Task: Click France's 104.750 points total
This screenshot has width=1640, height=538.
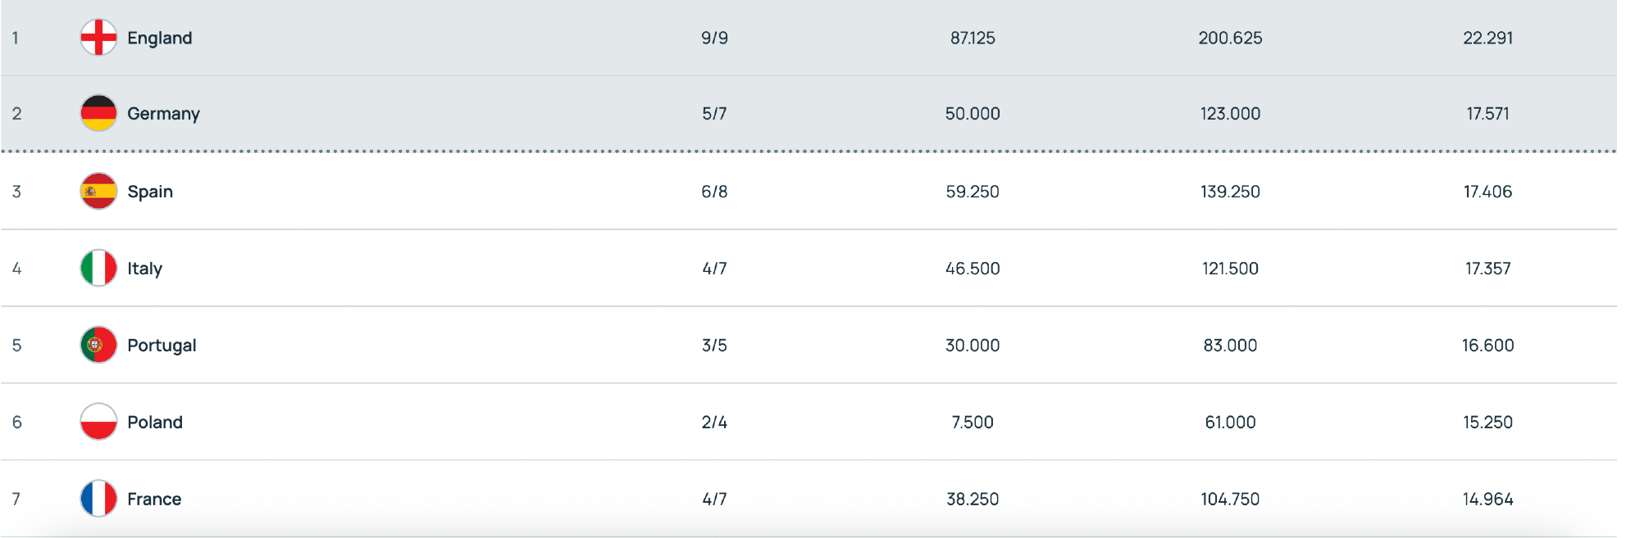Action: [1230, 500]
